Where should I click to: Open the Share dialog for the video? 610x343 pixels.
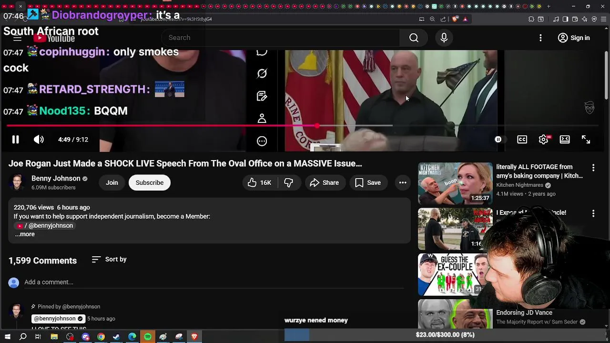point(324,182)
